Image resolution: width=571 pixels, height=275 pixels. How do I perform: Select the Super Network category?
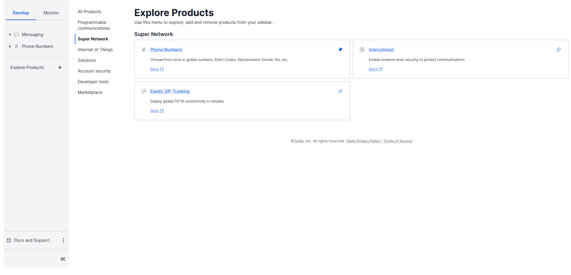[x=93, y=39]
